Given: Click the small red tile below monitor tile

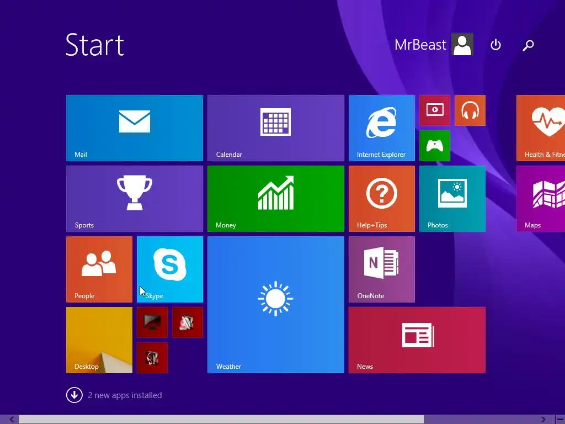Looking at the screenshot, I should [152, 358].
